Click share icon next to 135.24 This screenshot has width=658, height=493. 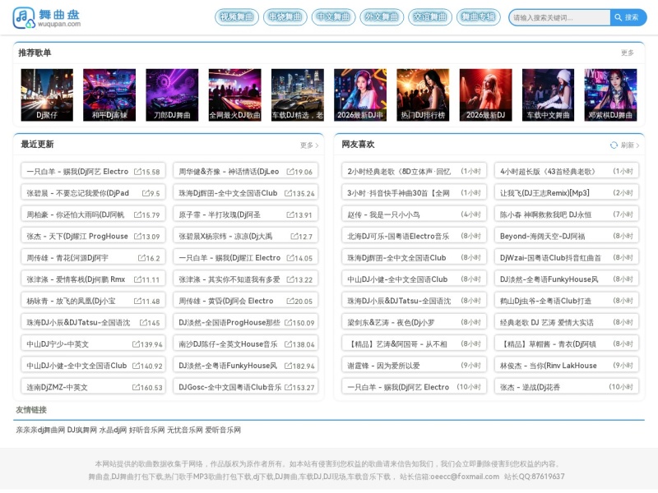pos(288,193)
